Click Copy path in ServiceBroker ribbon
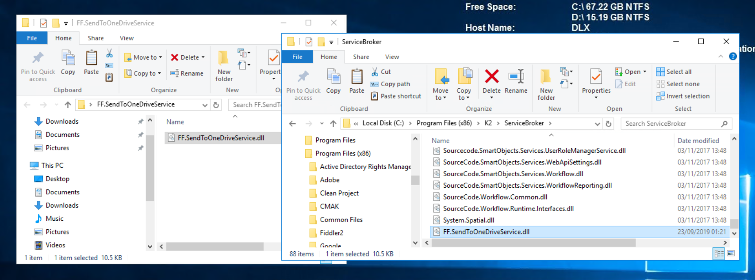 point(391,84)
